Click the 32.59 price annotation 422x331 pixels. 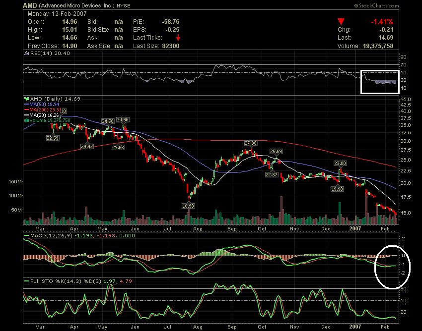point(53,138)
